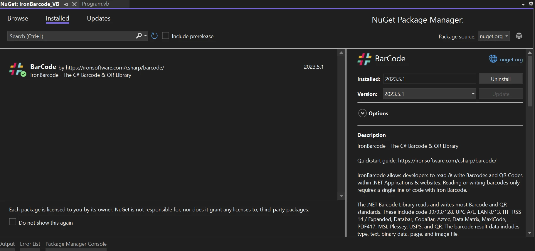Click the globe icon beside nuget.org

[493, 59]
